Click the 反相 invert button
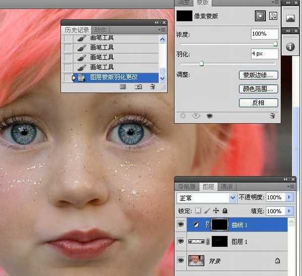 [258, 103]
